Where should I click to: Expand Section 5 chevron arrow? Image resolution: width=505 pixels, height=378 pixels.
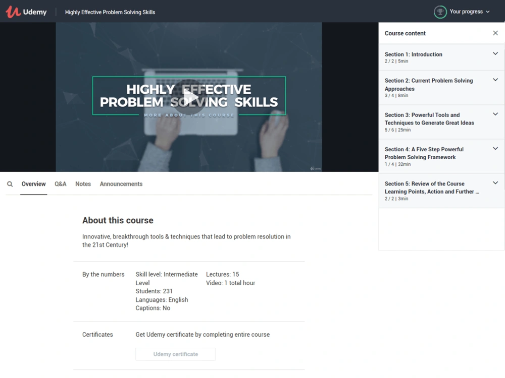pos(495,183)
